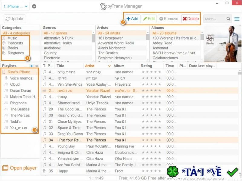Select artist Benjamin Netanyahu
242x181 pixels.
[x=115, y=58]
